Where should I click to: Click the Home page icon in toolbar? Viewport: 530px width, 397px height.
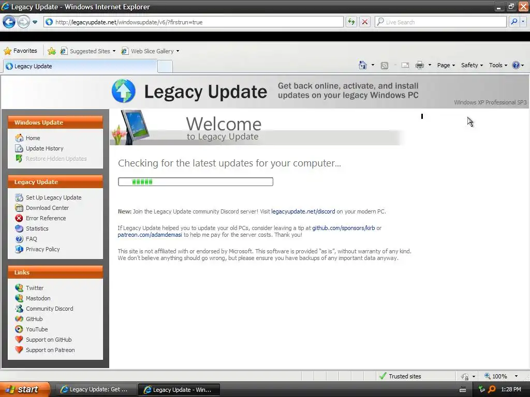[363, 65]
